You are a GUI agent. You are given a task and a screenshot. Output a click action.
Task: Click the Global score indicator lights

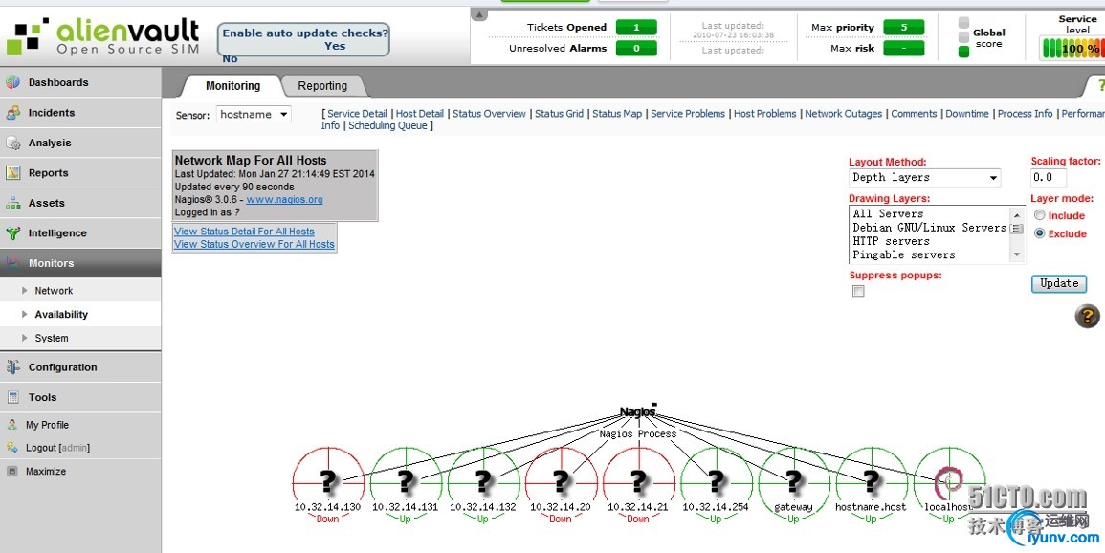[x=964, y=36]
